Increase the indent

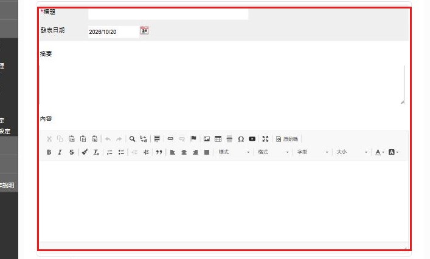coord(146,152)
